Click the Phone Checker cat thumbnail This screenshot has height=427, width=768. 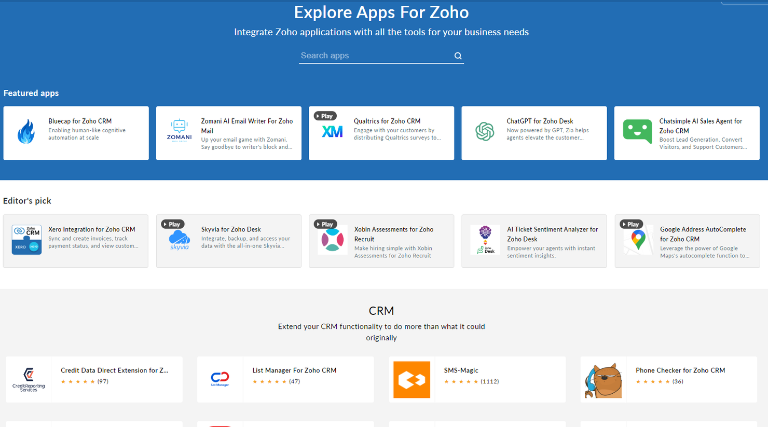point(603,379)
